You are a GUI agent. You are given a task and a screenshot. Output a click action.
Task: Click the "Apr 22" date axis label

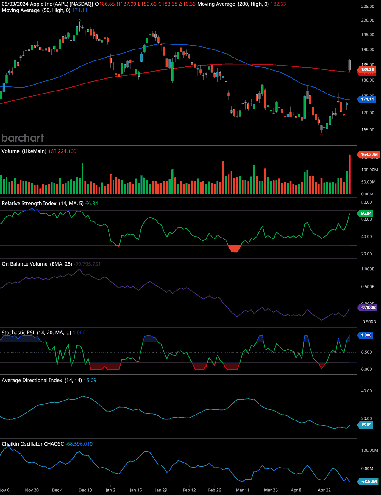click(324, 490)
